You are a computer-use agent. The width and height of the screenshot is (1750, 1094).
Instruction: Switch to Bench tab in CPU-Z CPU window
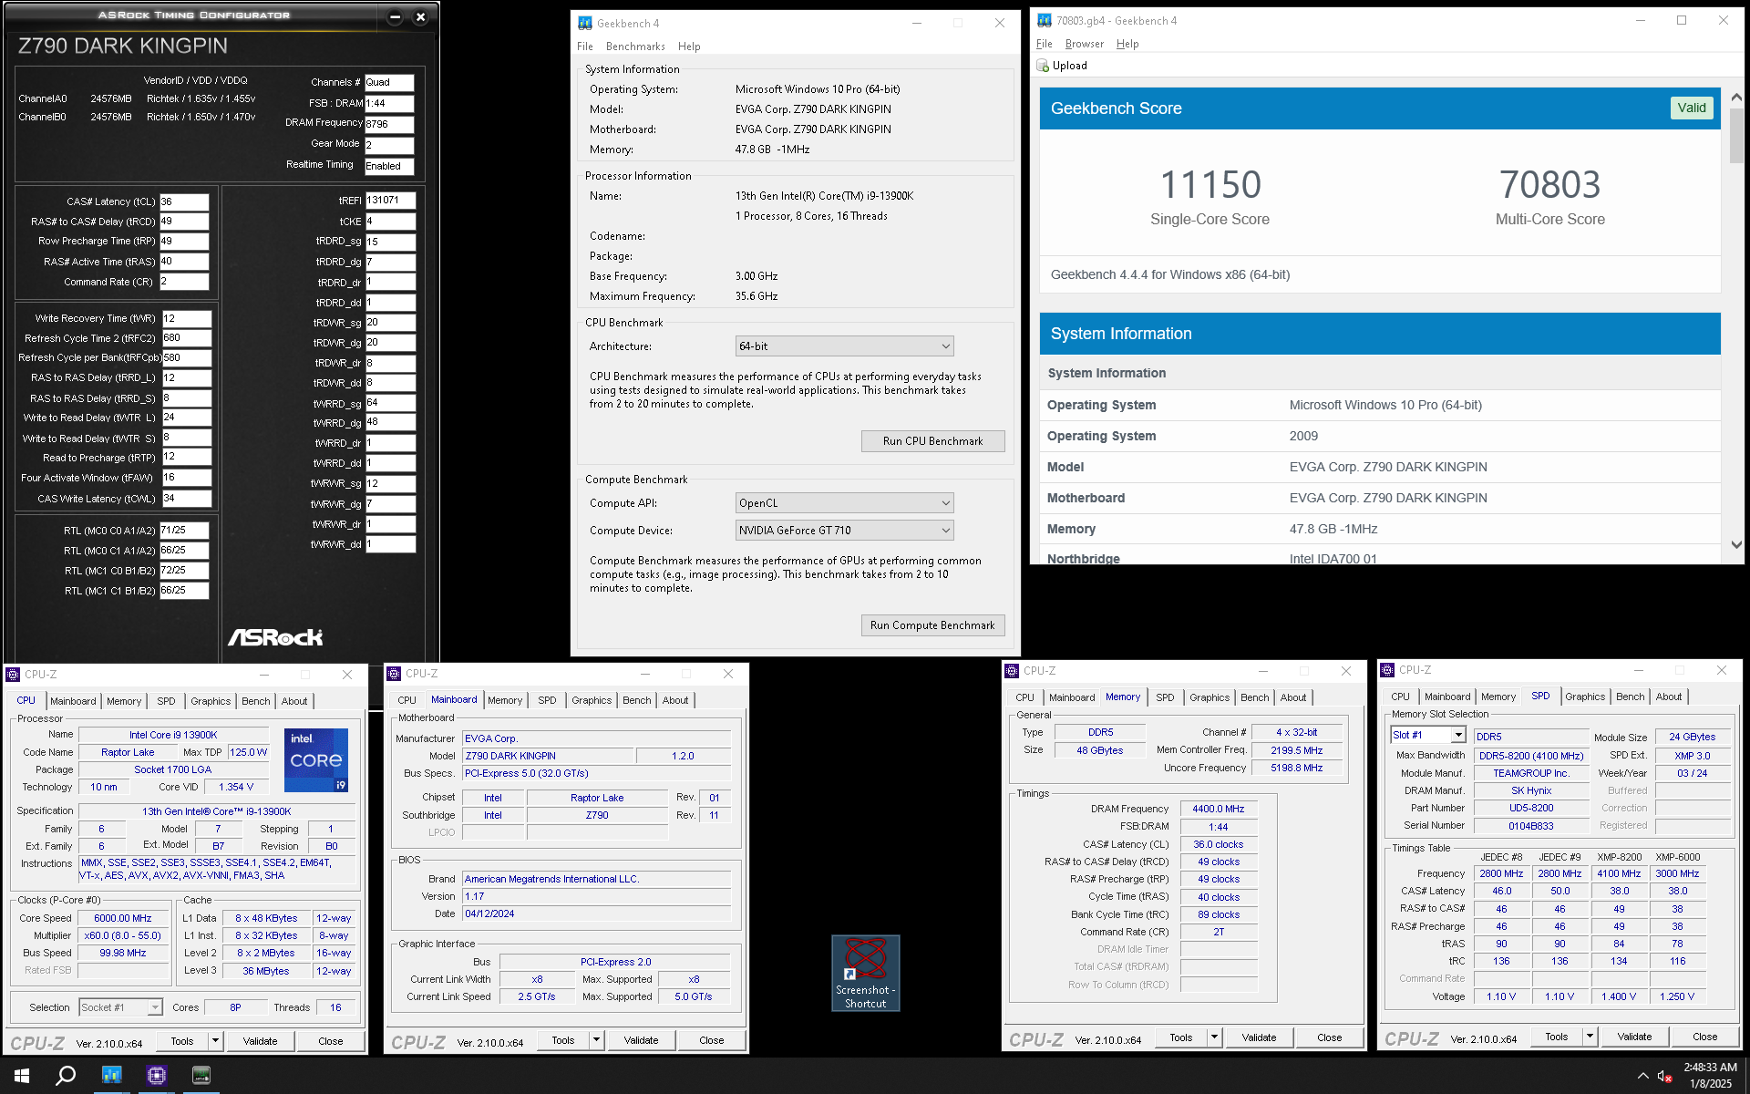tap(256, 701)
